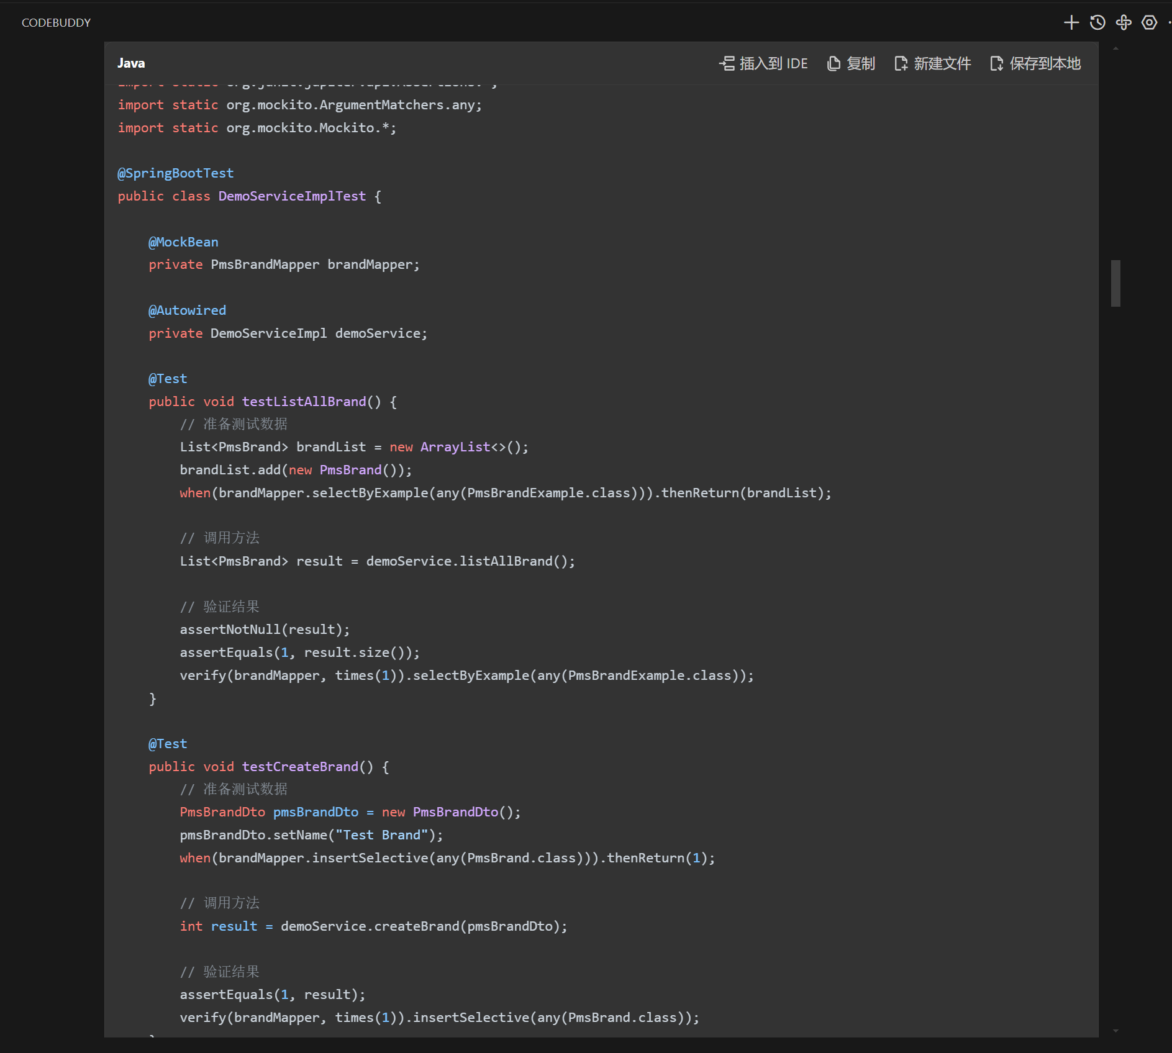Click the knot-shaped icon in CodeBuddy header

1124,23
